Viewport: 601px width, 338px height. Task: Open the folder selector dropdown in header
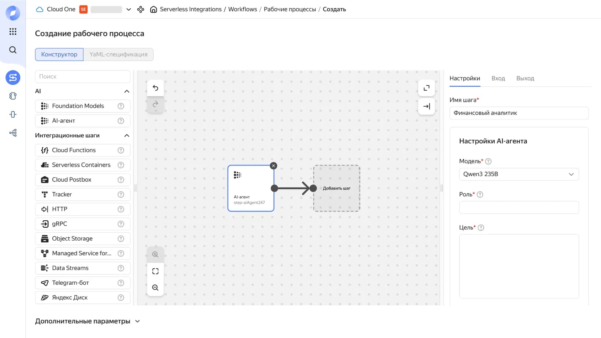pos(129,9)
